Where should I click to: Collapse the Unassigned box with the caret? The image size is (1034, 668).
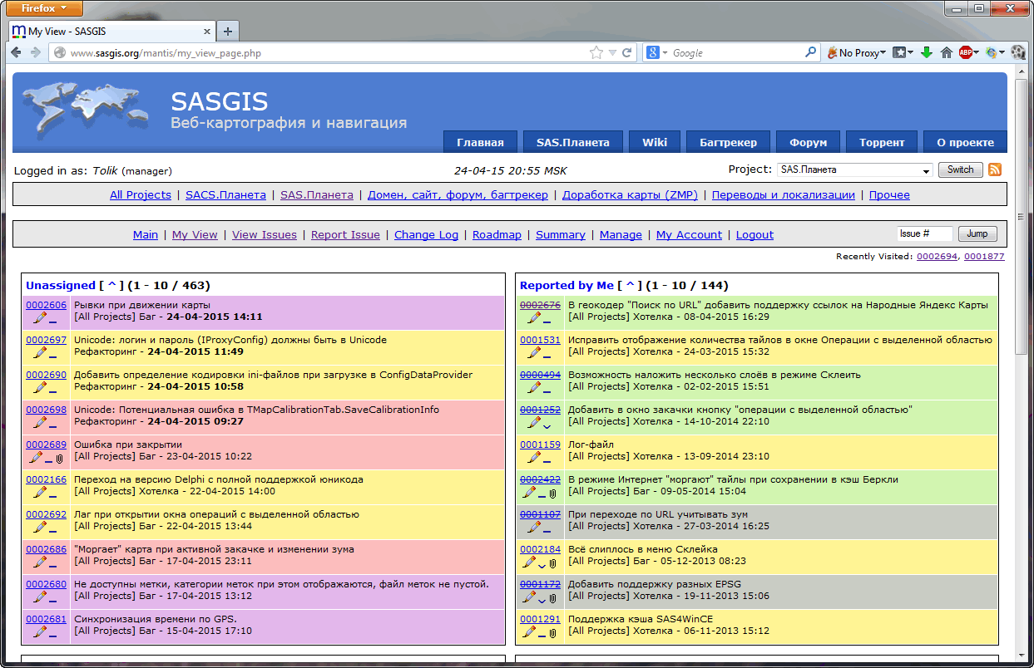click(x=111, y=285)
